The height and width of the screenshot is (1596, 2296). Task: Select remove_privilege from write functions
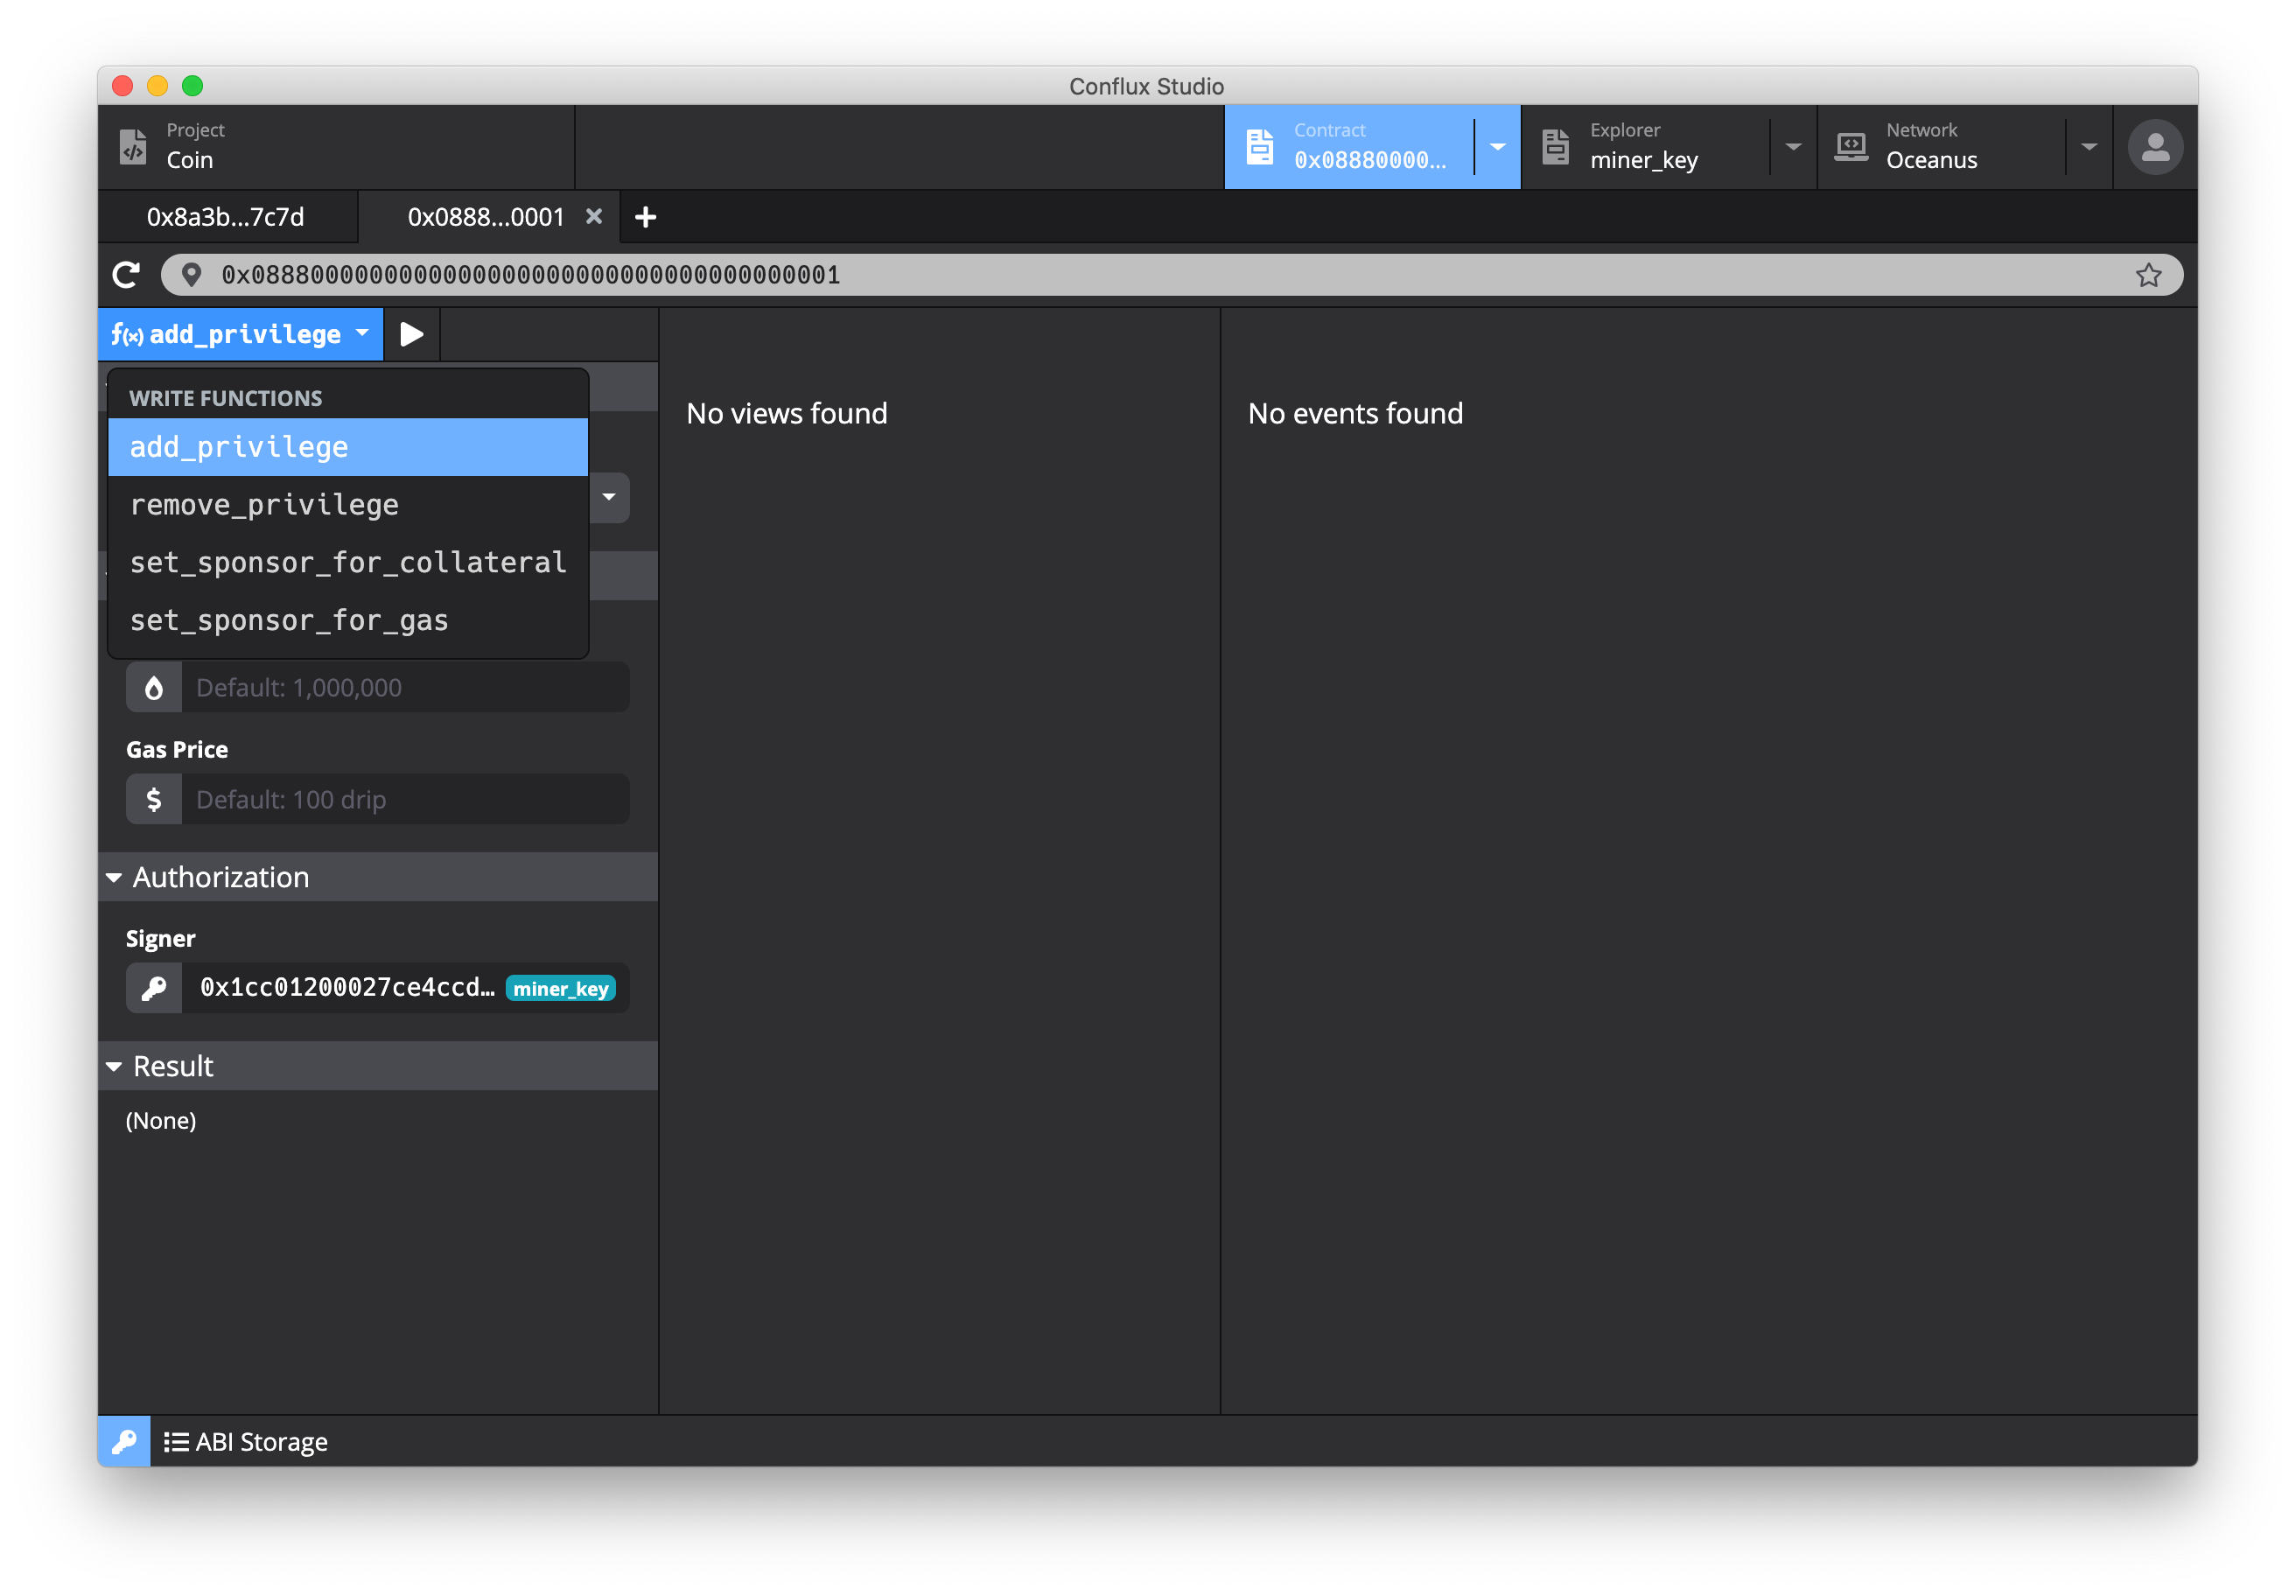point(264,505)
